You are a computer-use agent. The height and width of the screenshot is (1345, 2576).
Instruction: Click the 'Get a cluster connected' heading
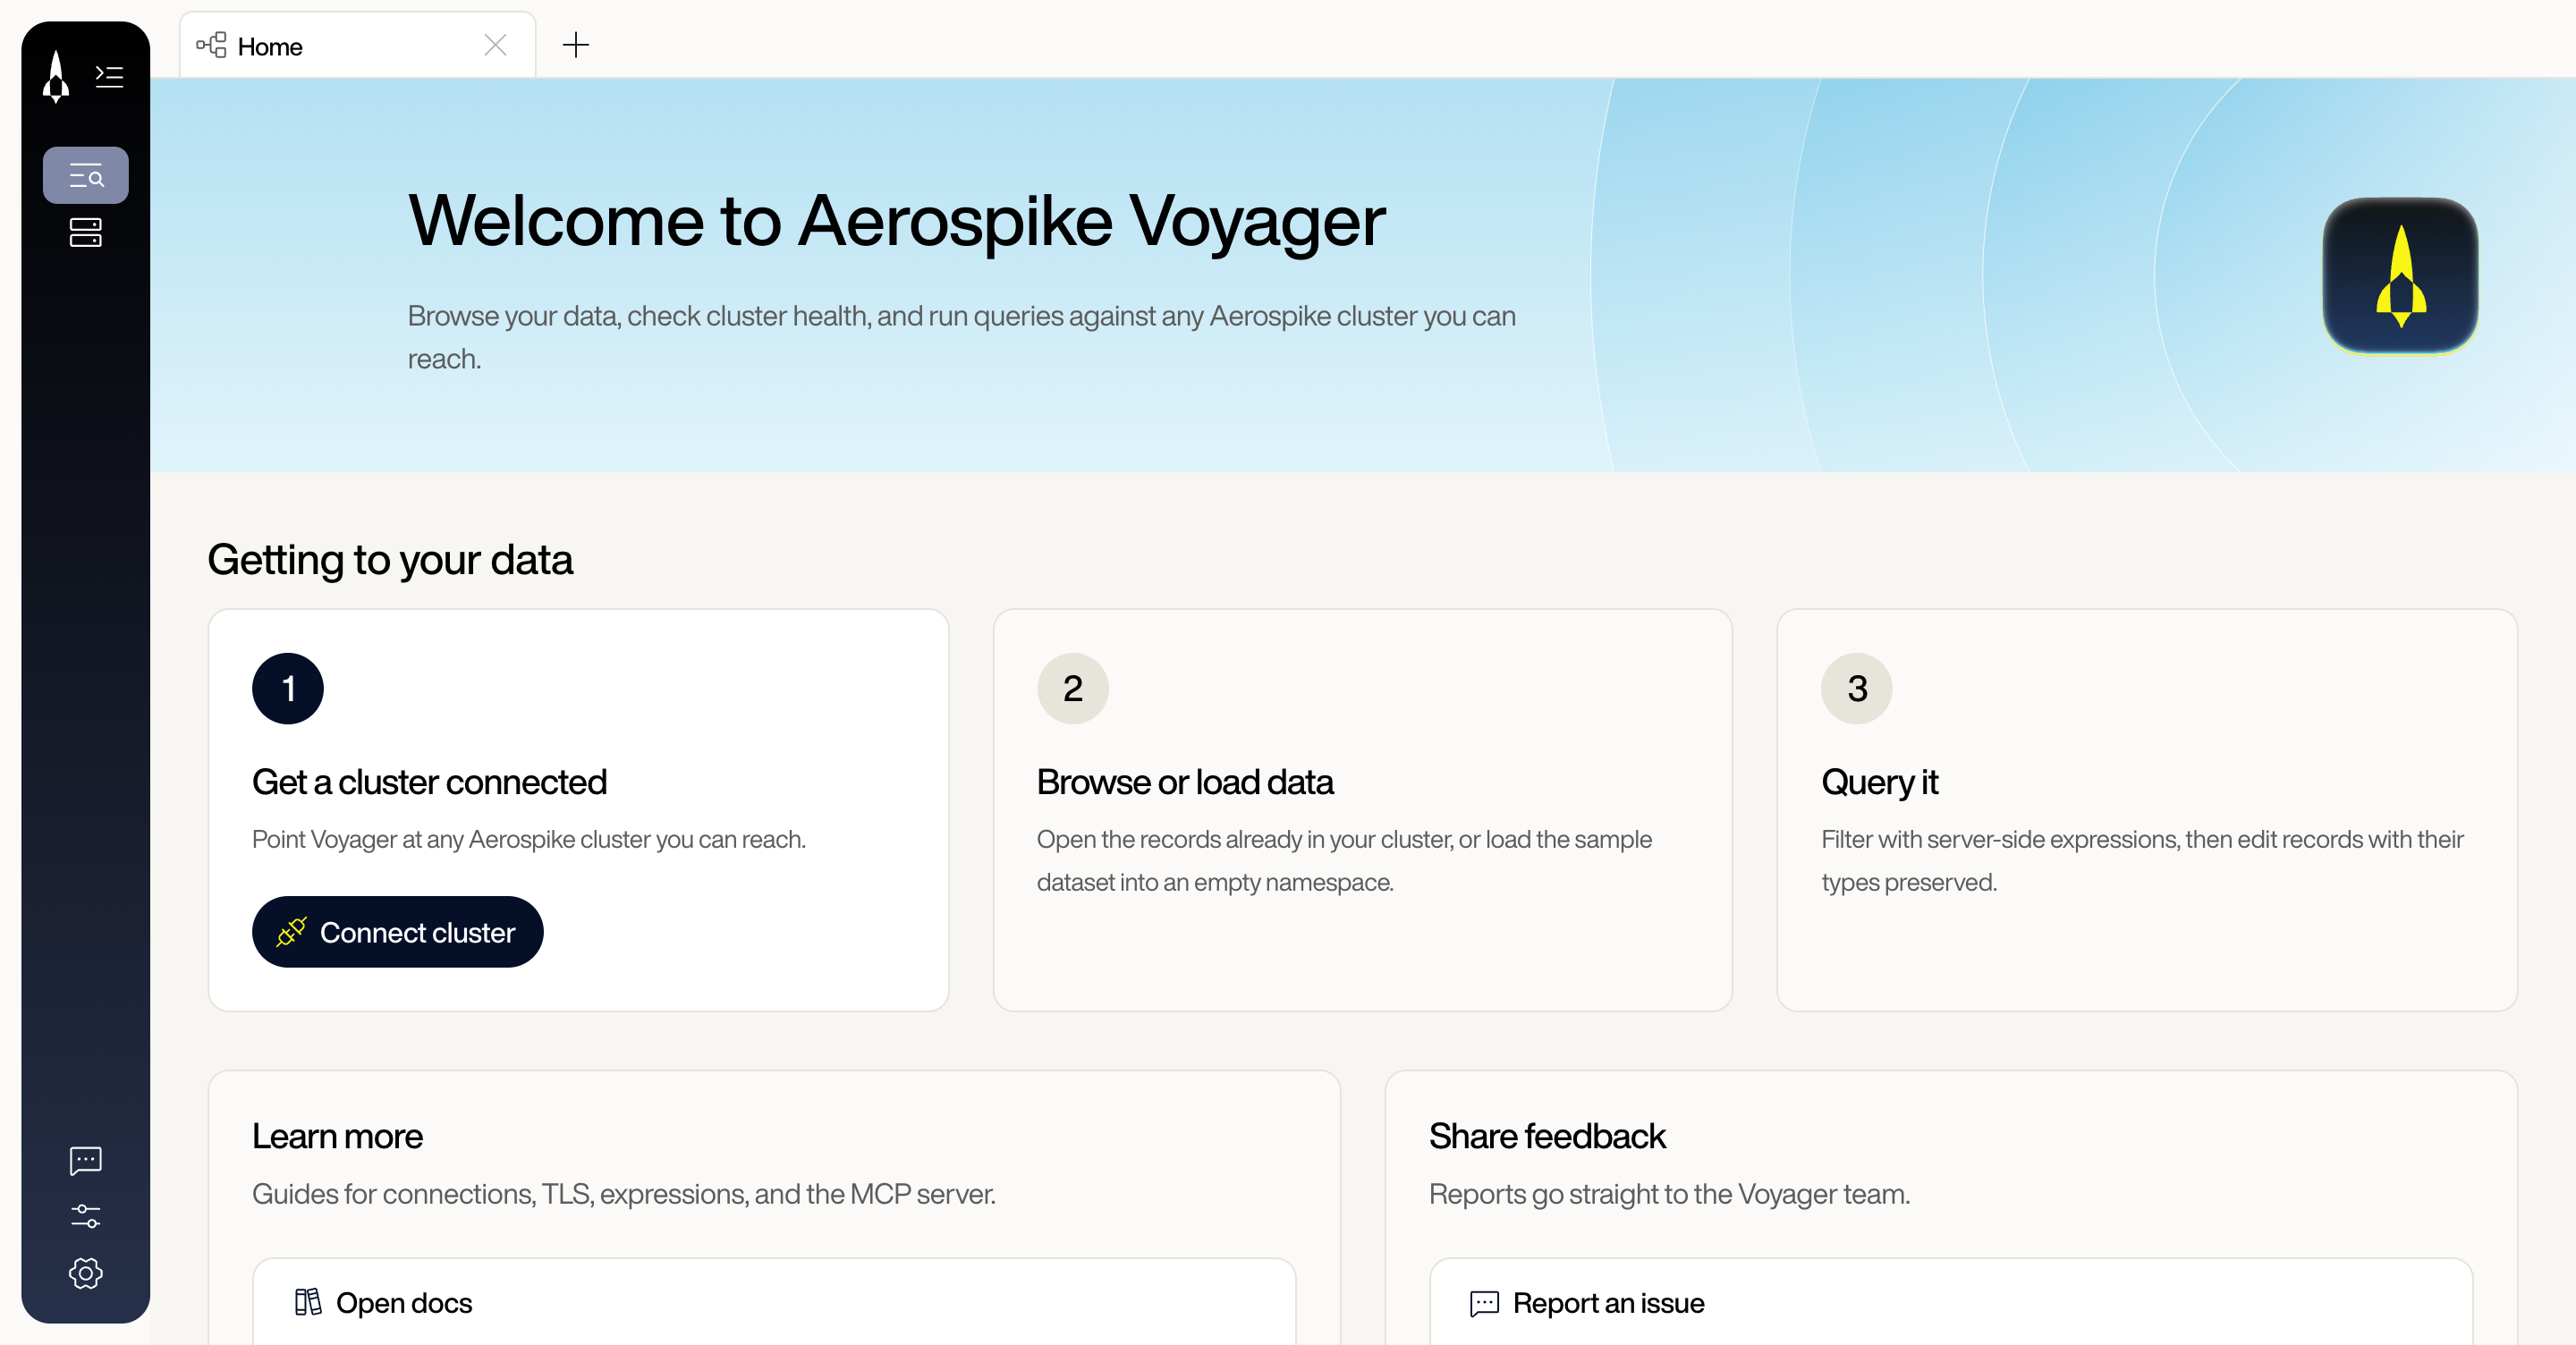pos(429,782)
